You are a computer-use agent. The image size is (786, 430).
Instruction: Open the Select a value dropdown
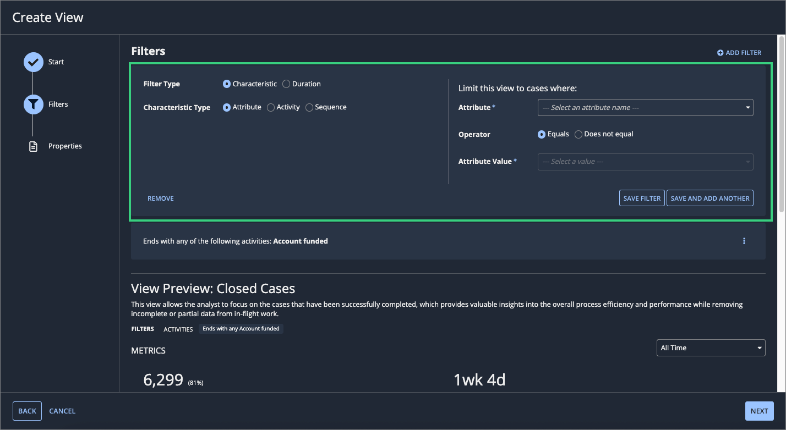pos(645,162)
